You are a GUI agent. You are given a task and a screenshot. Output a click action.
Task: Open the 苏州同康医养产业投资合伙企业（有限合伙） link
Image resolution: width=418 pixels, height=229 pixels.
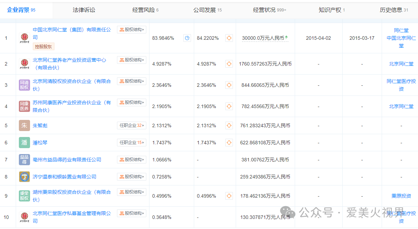72,106
